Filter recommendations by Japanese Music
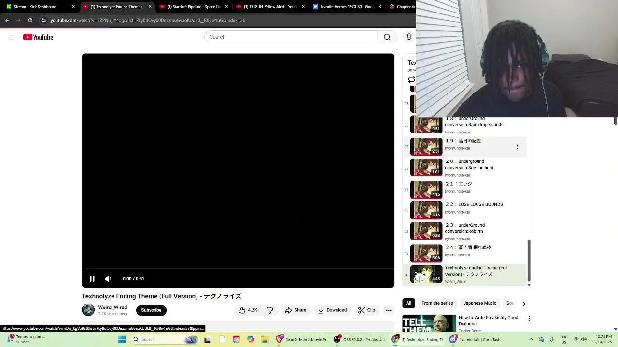The image size is (618, 347). point(479,303)
